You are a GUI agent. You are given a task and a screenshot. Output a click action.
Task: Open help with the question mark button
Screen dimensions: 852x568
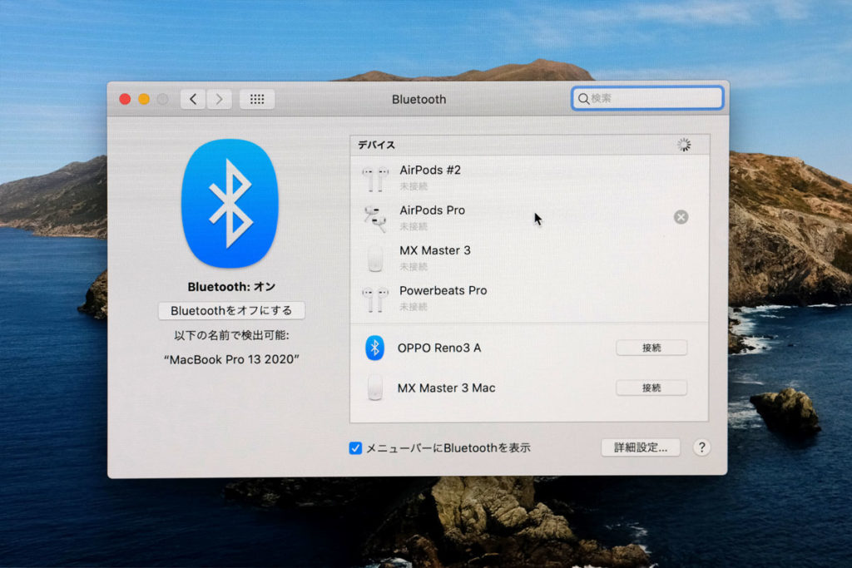701,447
